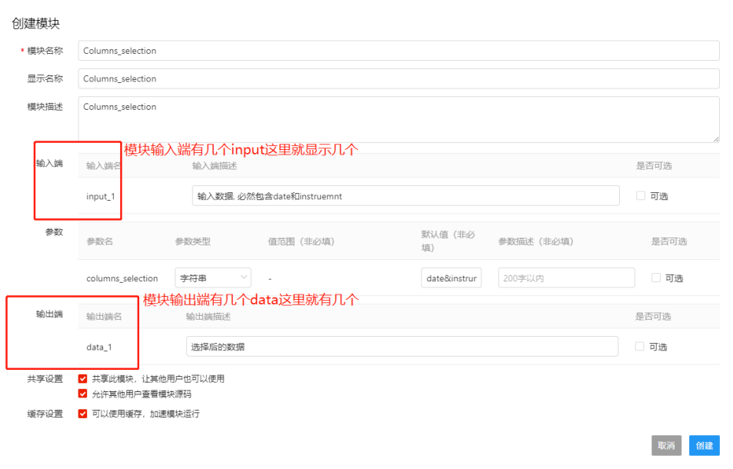Click the chevron arrow in 字符串 dropdown

pos(244,278)
